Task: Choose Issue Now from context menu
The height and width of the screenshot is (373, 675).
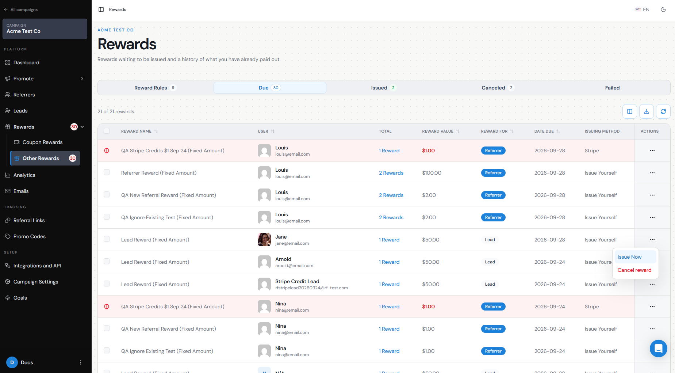Action: (x=635, y=257)
